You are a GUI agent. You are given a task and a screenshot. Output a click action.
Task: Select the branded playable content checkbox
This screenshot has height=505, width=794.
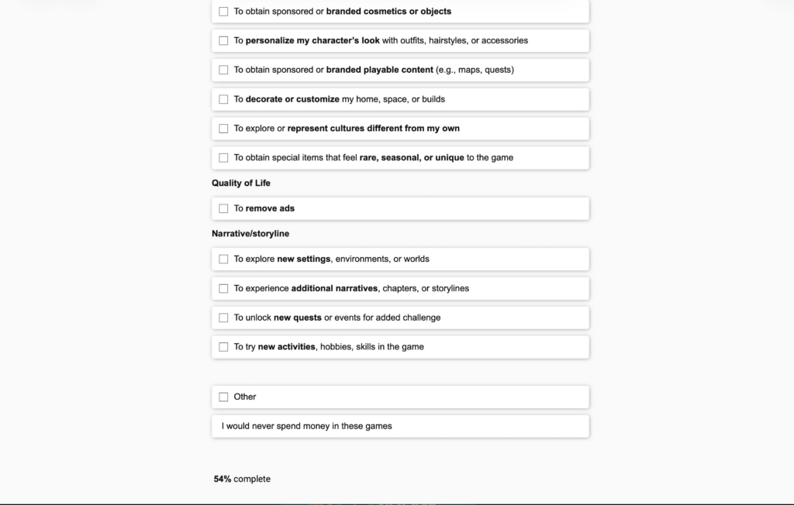tap(223, 70)
